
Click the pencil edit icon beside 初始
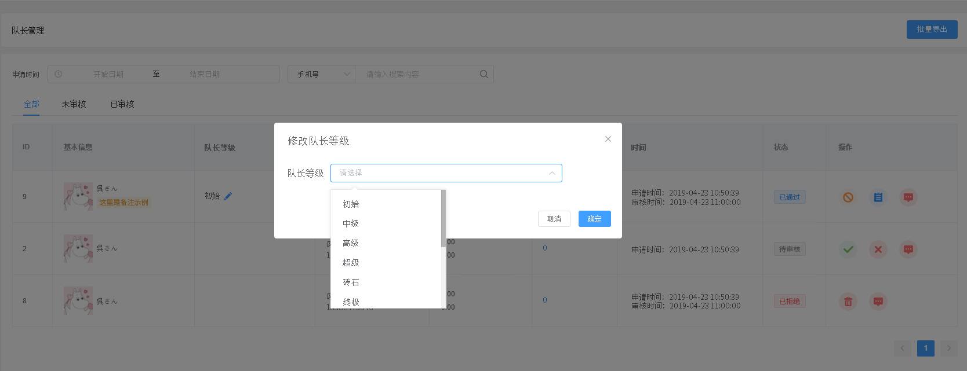(x=228, y=196)
